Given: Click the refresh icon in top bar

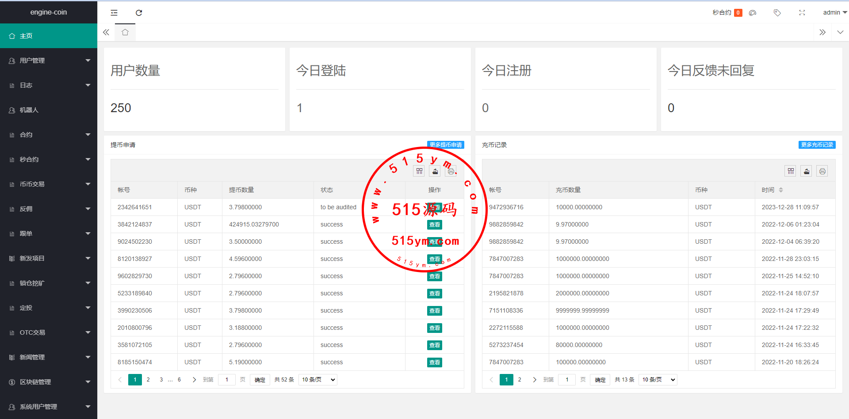Looking at the screenshot, I should 139,13.
